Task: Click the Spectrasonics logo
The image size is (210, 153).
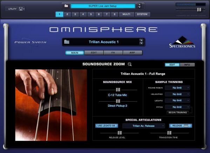Action: (182, 42)
